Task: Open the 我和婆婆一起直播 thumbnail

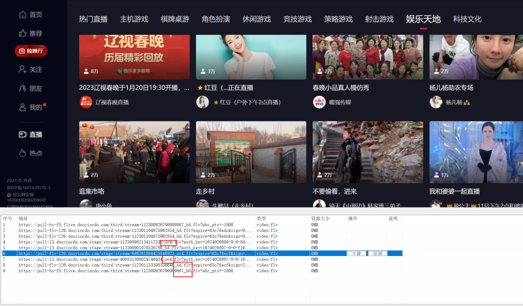Action: [x=477, y=152]
